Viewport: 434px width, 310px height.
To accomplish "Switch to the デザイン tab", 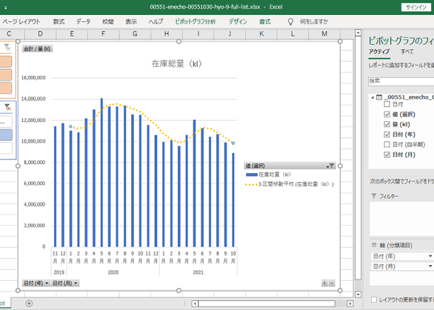I will pyautogui.click(x=238, y=22).
